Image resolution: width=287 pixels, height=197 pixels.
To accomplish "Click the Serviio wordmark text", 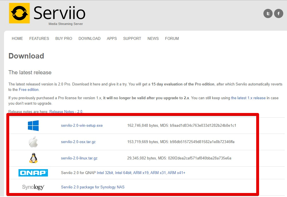I will click(x=60, y=13).
